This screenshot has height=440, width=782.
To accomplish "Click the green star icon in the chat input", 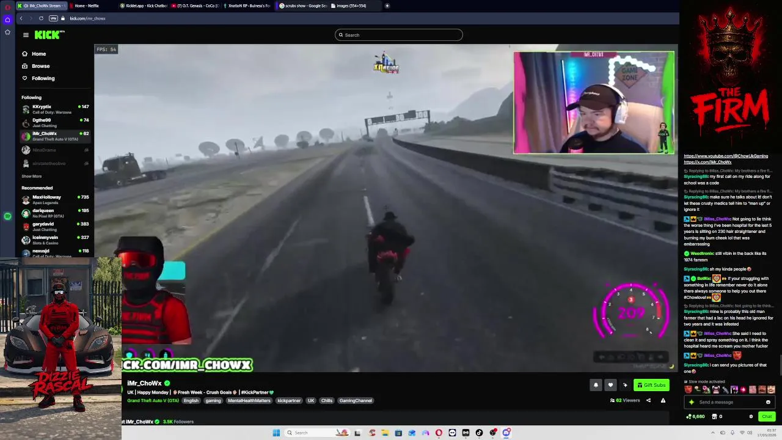I will (x=692, y=402).
